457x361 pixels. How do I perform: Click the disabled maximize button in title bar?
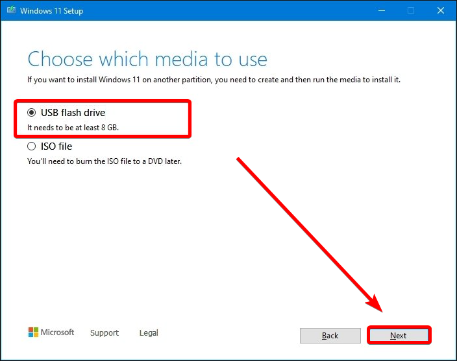[411, 10]
